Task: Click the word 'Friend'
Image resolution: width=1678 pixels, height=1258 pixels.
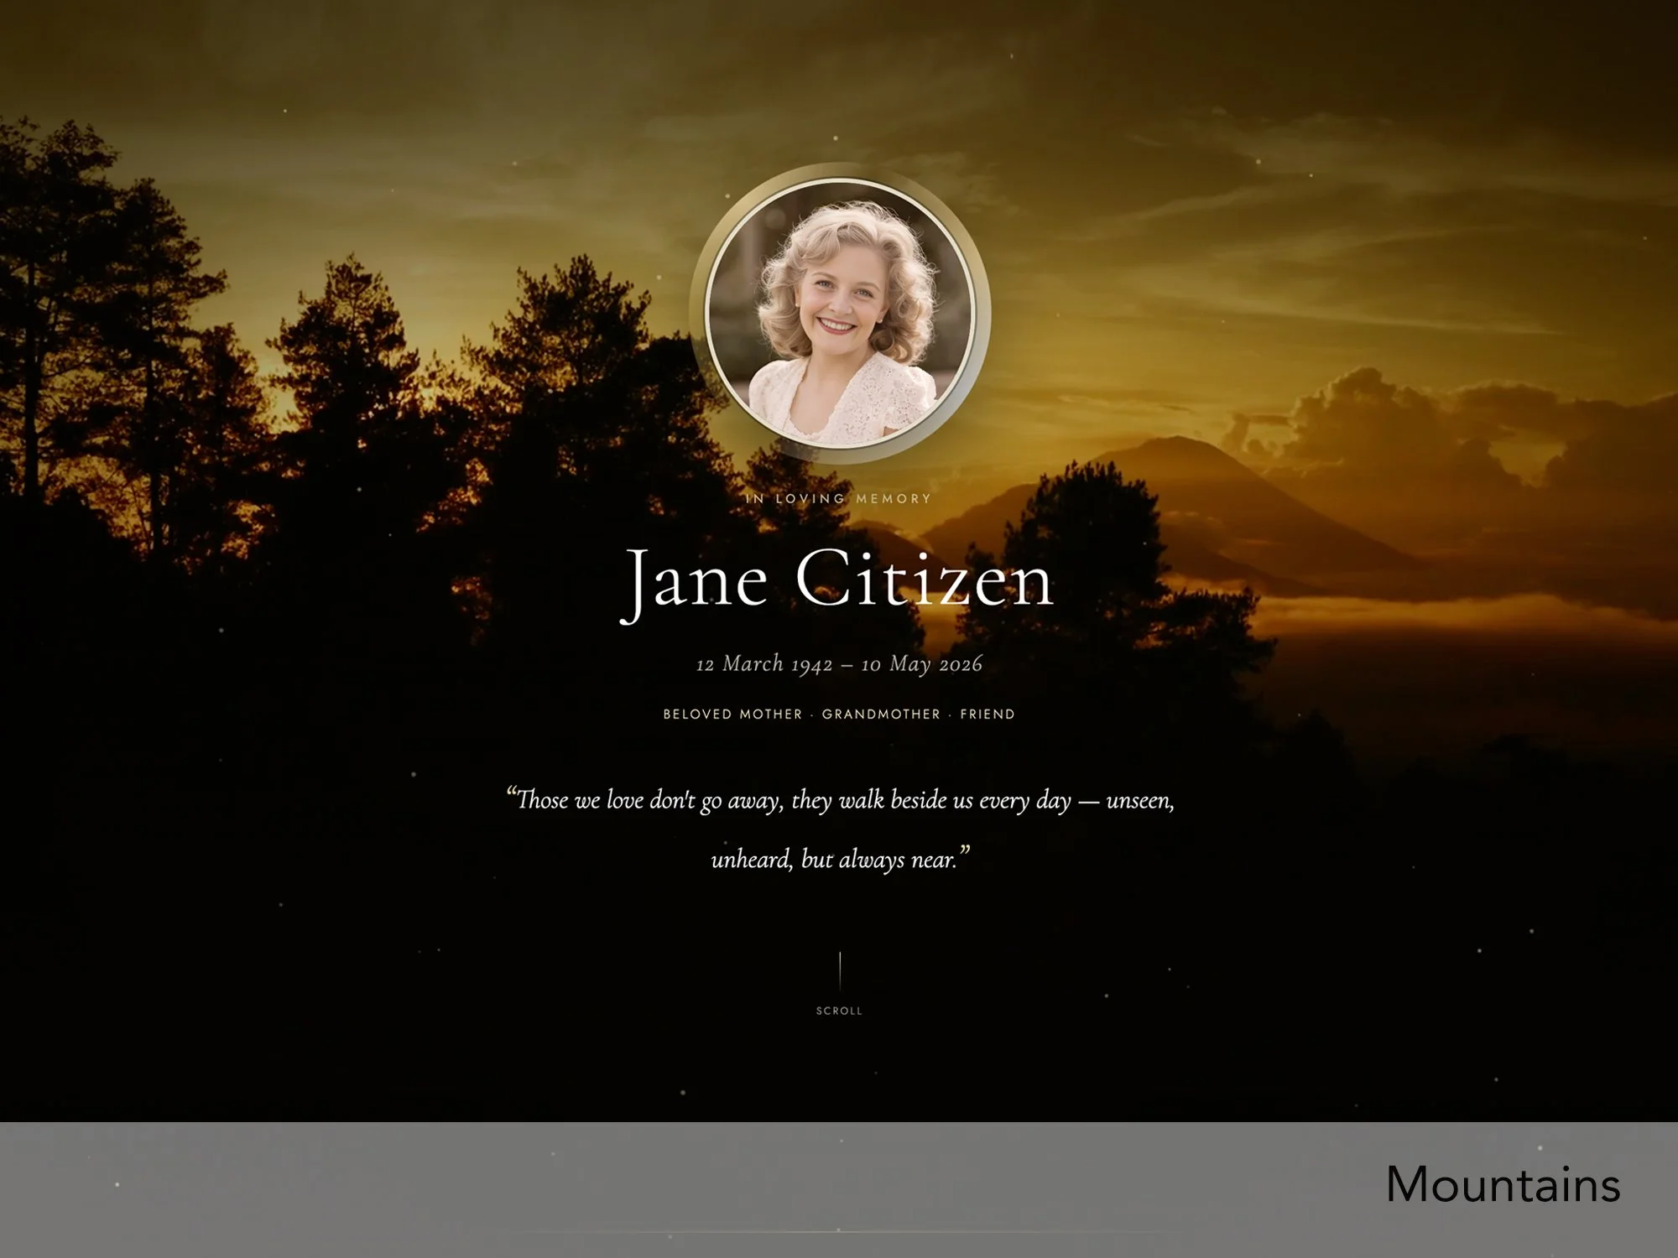Action: (x=988, y=715)
